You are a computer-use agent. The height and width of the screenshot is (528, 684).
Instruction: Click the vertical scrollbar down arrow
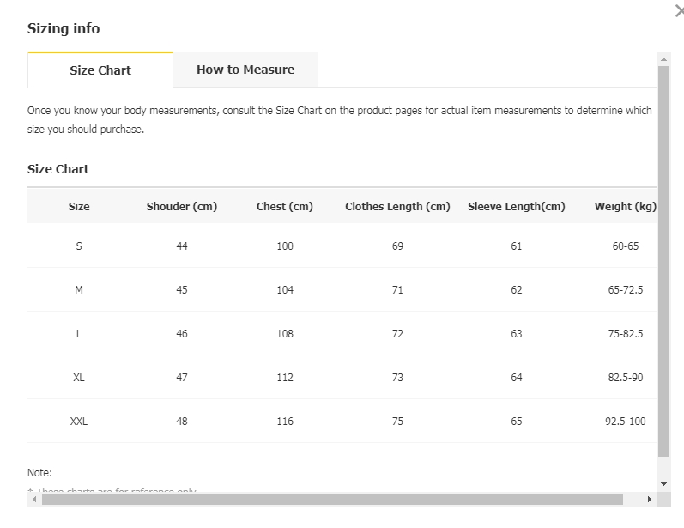[x=663, y=484]
